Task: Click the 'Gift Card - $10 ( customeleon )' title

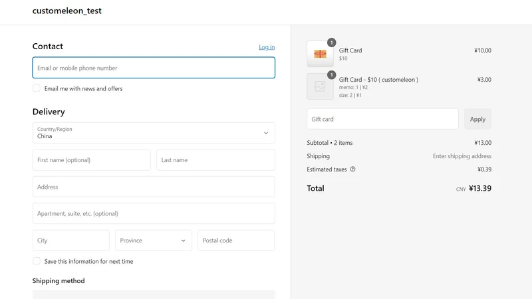Action: (378, 80)
